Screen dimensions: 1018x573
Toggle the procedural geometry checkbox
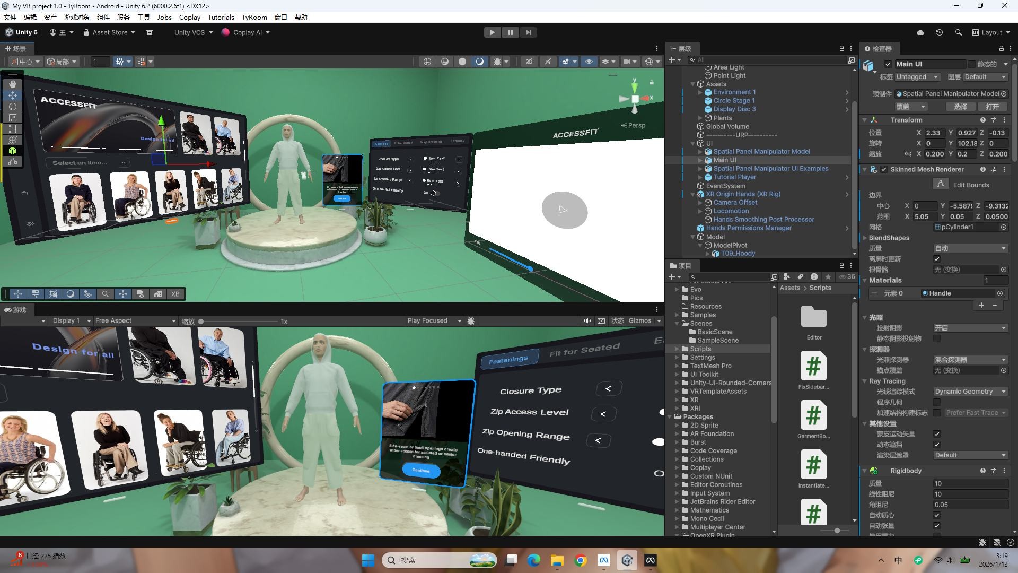(937, 402)
